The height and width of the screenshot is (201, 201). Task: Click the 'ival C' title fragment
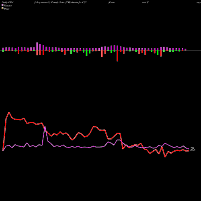coord(146,2)
